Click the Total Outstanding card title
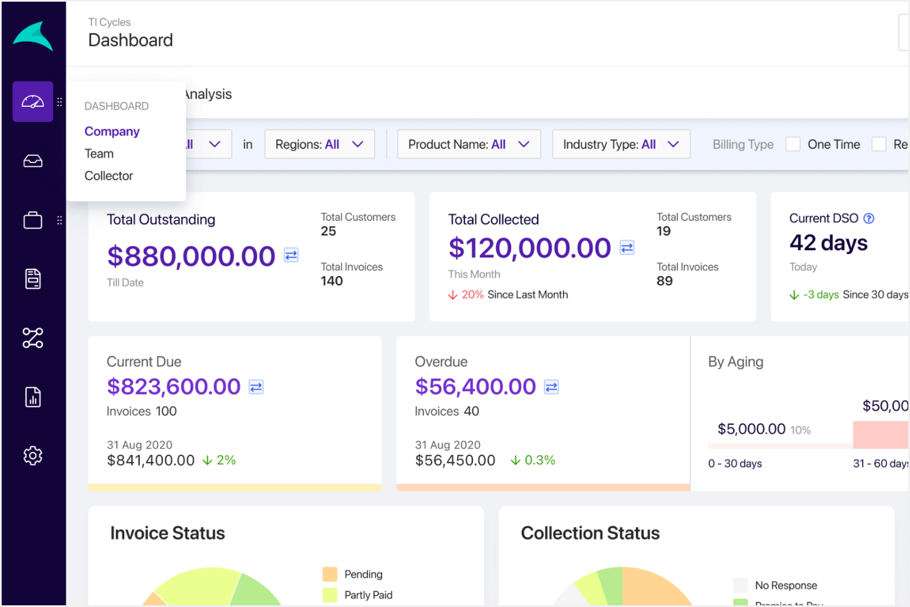Image resolution: width=910 pixels, height=607 pixels. (161, 220)
